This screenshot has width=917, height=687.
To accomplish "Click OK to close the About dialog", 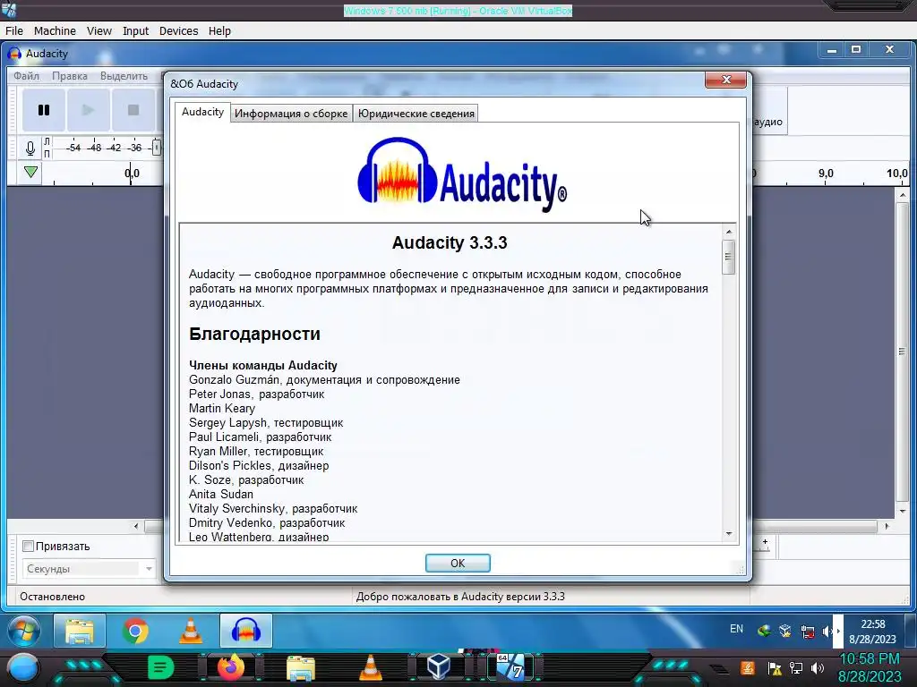I will click(458, 564).
